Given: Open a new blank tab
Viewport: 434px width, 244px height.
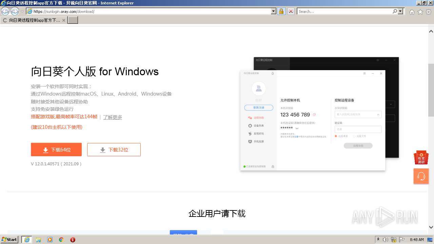Looking at the screenshot, I should tap(73, 20).
